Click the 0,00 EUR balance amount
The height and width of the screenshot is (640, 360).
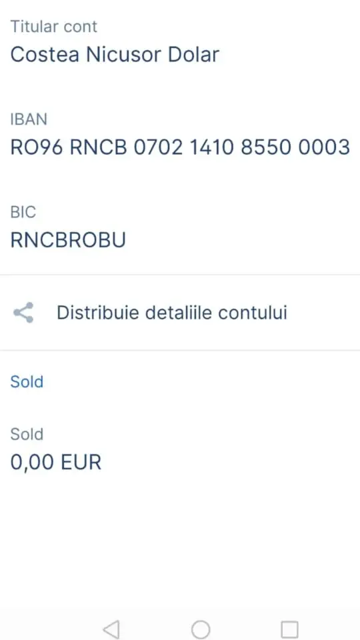55,463
